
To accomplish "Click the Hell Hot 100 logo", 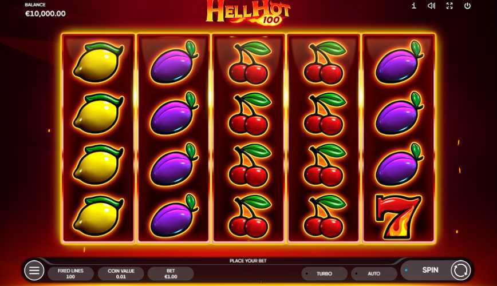I will pyautogui.click(x=248, y=13).
